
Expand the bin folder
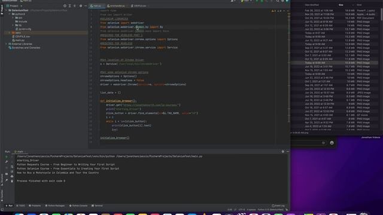point(13,18)
